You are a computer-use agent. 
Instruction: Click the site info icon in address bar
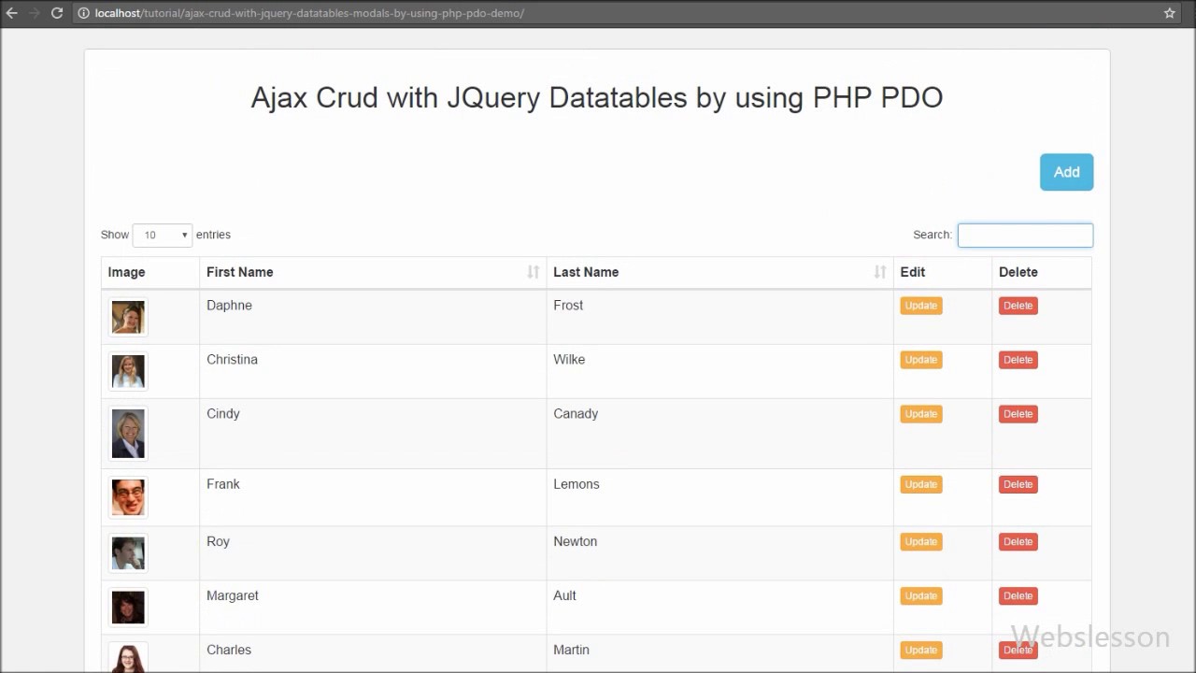point(83,13)
